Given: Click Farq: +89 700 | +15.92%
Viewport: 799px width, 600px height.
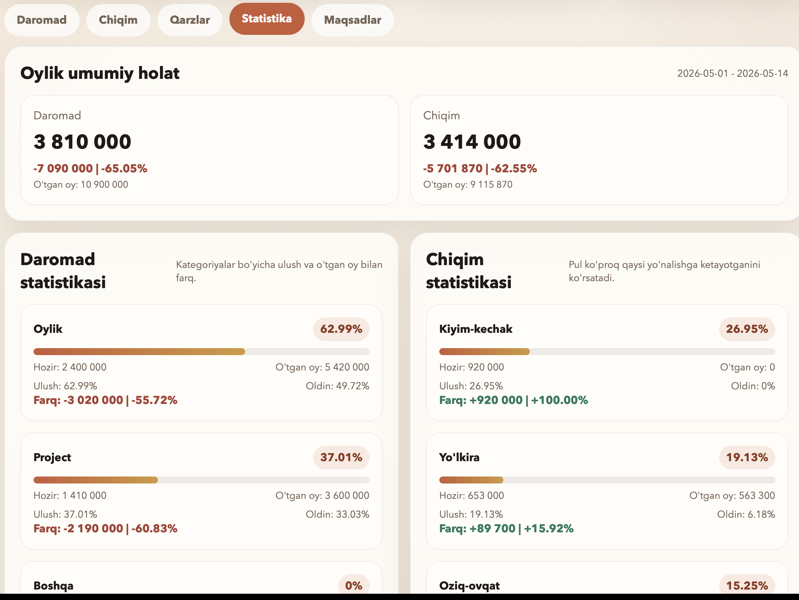Looking at the screenshot, I should tap(507, 528).
